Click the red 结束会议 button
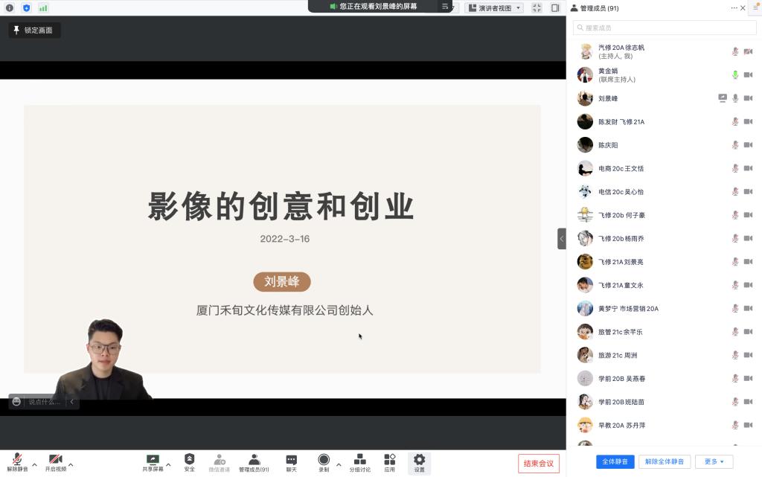 pyautogui.click(x=539, y=464)
